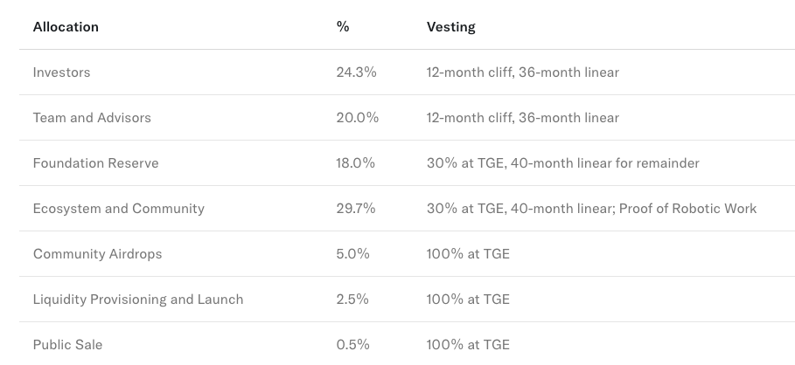Click the 18.0% percentage value
Viewport: 795px width, 365px height.
tap(355, 163)
